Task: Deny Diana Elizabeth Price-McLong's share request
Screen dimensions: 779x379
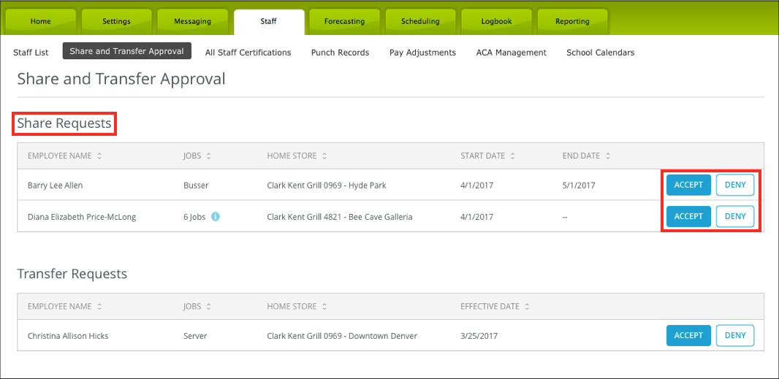Action: pos(735,216)
